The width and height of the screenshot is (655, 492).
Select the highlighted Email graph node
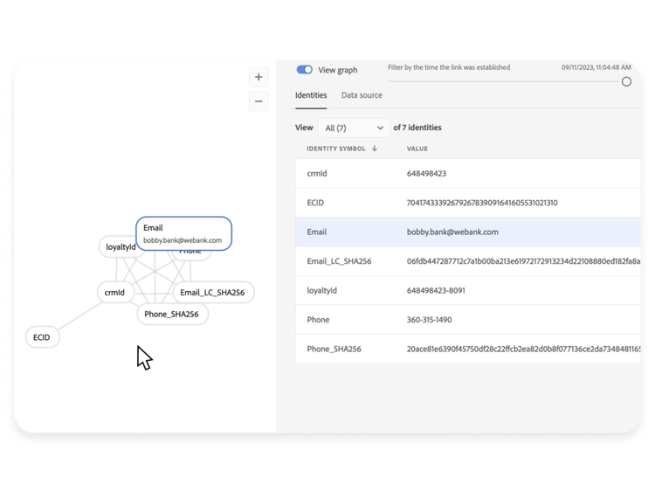[x=183, y=233]
